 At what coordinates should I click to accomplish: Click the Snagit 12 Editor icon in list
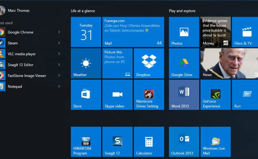coord(2,64)
